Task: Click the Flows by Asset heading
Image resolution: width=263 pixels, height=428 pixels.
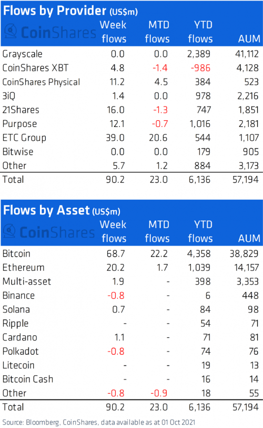Action: (x=62, y=210)
